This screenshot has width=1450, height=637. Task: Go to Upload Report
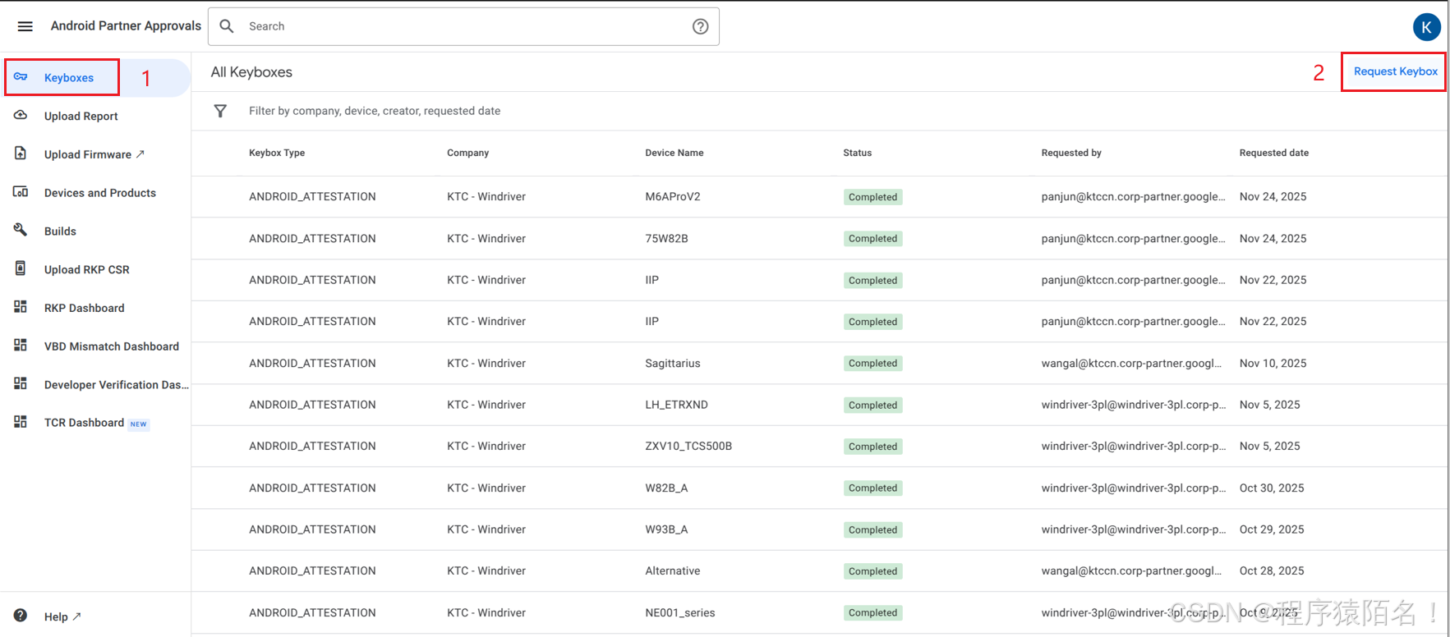(81, 116)
